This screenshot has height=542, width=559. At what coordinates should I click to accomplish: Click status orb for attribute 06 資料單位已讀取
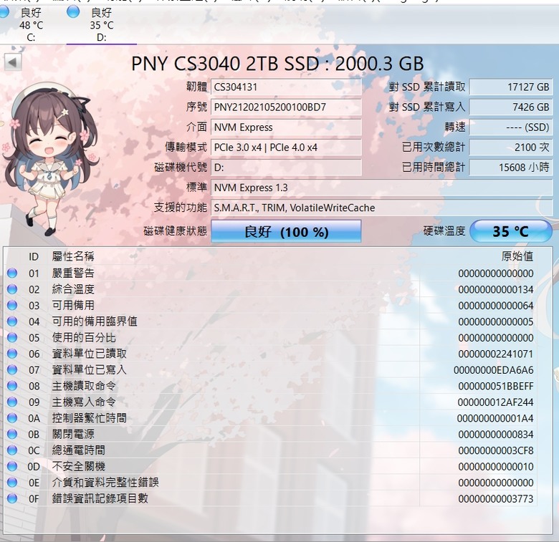tap(12, 354)
